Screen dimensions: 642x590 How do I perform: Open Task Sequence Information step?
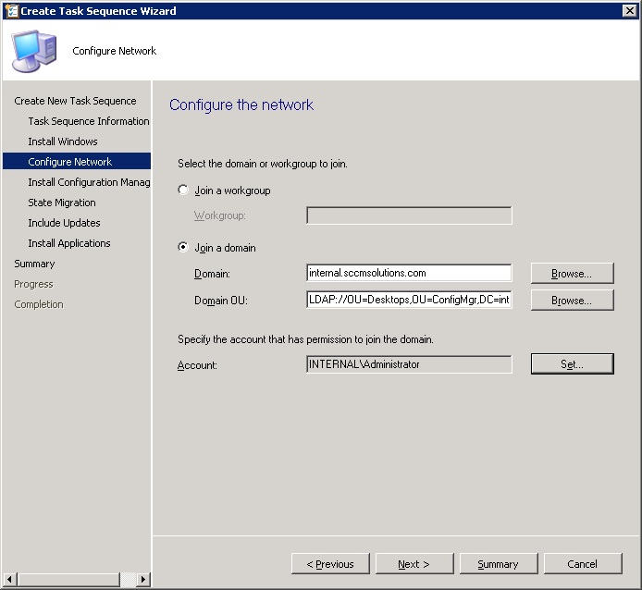pyautogui.click(x=88, y=121)
